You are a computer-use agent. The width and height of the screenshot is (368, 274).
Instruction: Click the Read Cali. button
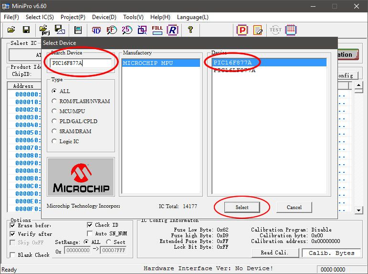pos(275,253)
